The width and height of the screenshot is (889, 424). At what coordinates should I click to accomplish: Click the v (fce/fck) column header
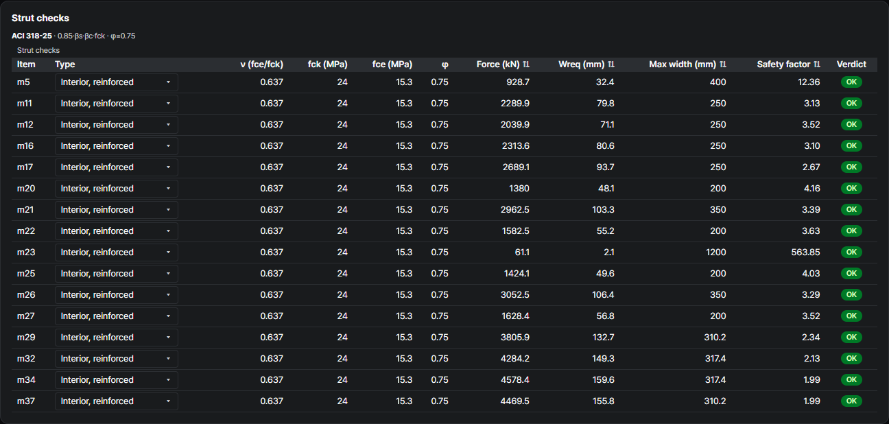[x=261, y=64]
